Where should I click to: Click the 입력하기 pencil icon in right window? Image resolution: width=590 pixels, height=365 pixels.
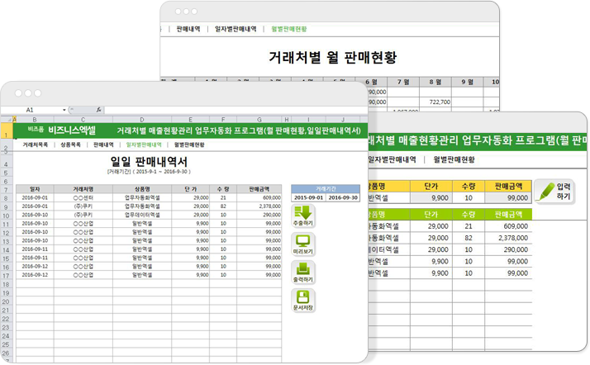point(554,192)
